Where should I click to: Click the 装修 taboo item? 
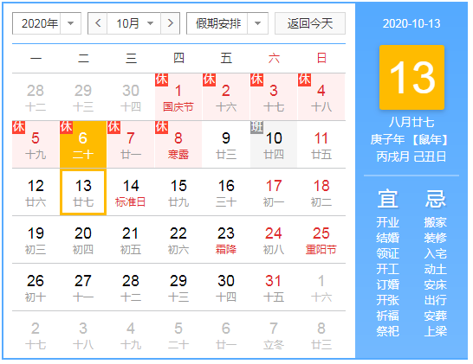pyautogui.click(x=435, y=238)
